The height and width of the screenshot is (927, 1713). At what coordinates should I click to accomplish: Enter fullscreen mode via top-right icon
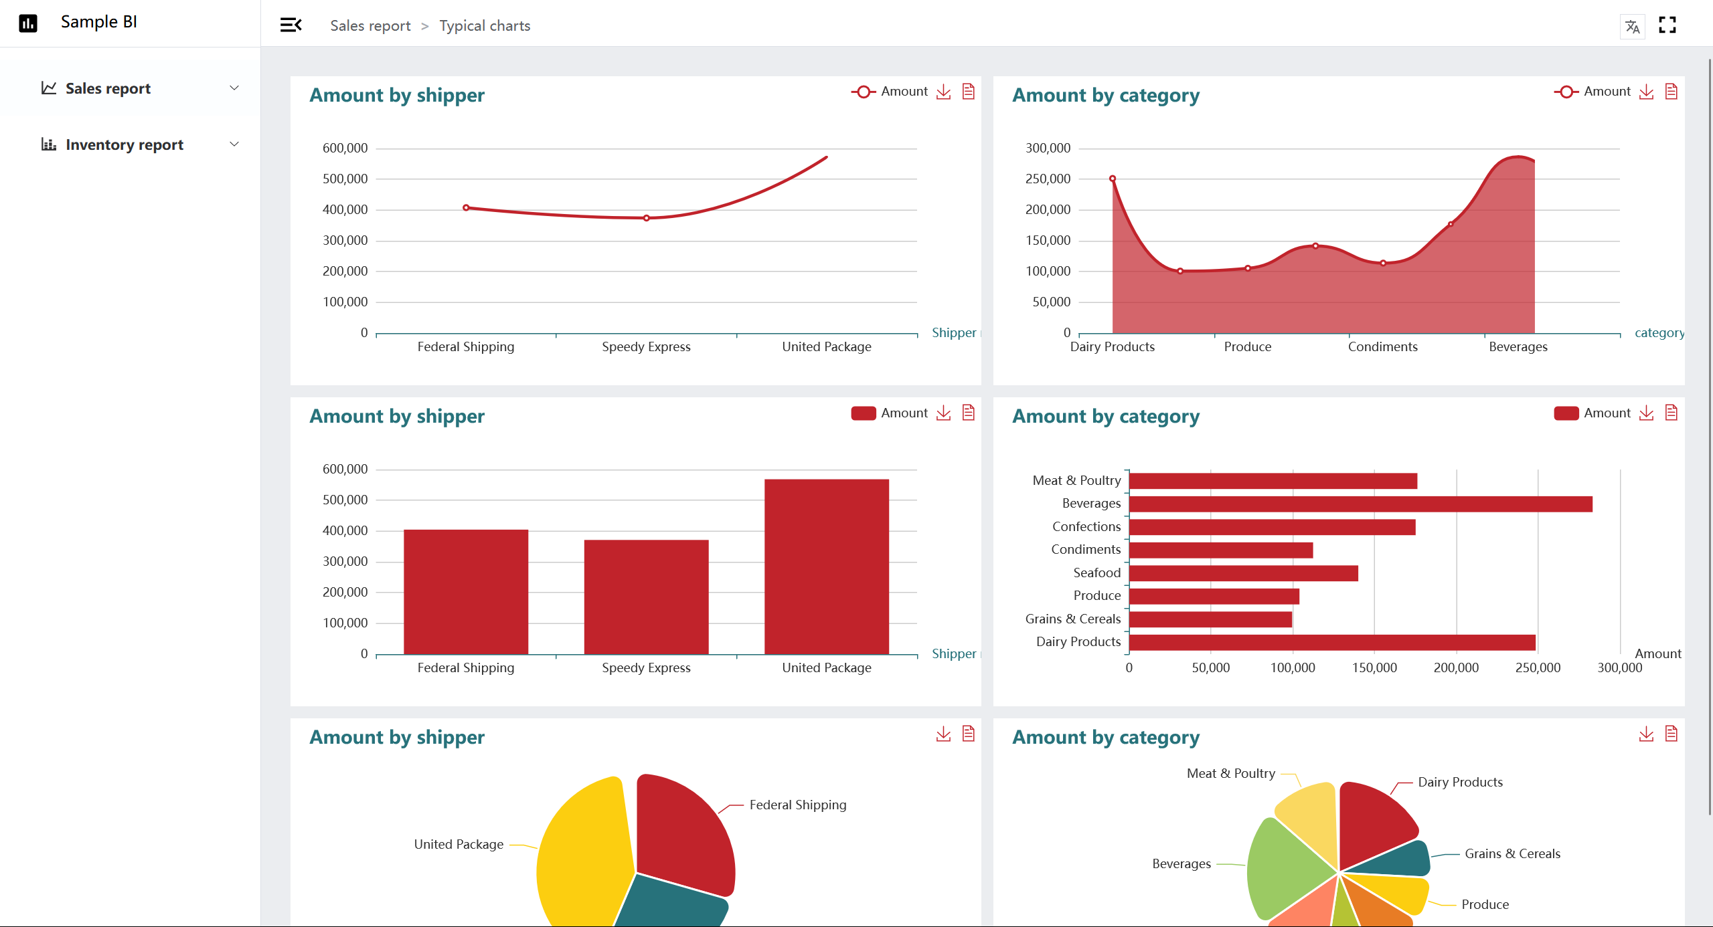1667,25
